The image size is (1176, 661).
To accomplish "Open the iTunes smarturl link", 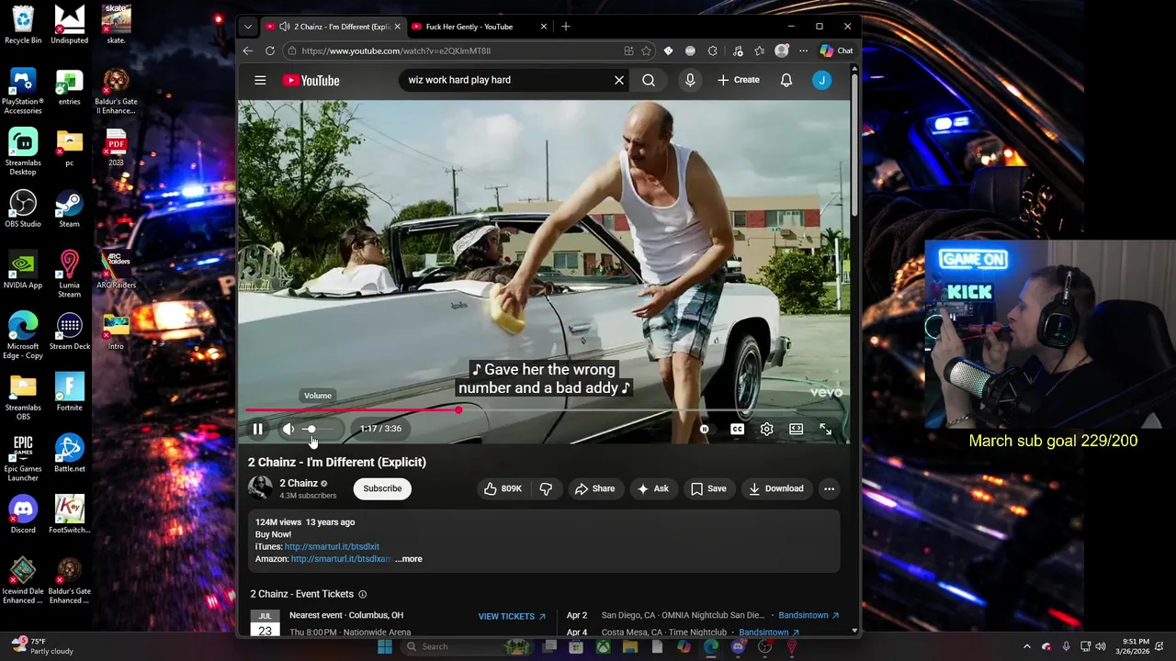I will (332, 547).
